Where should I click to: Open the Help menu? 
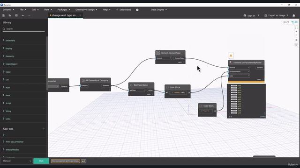[106, 9]
